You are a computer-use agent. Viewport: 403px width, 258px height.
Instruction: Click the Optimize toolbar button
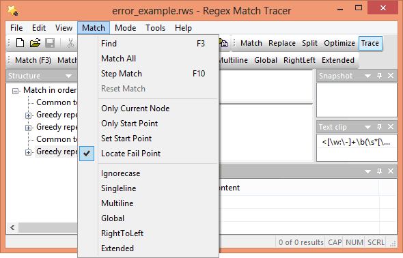click(339, 43)
